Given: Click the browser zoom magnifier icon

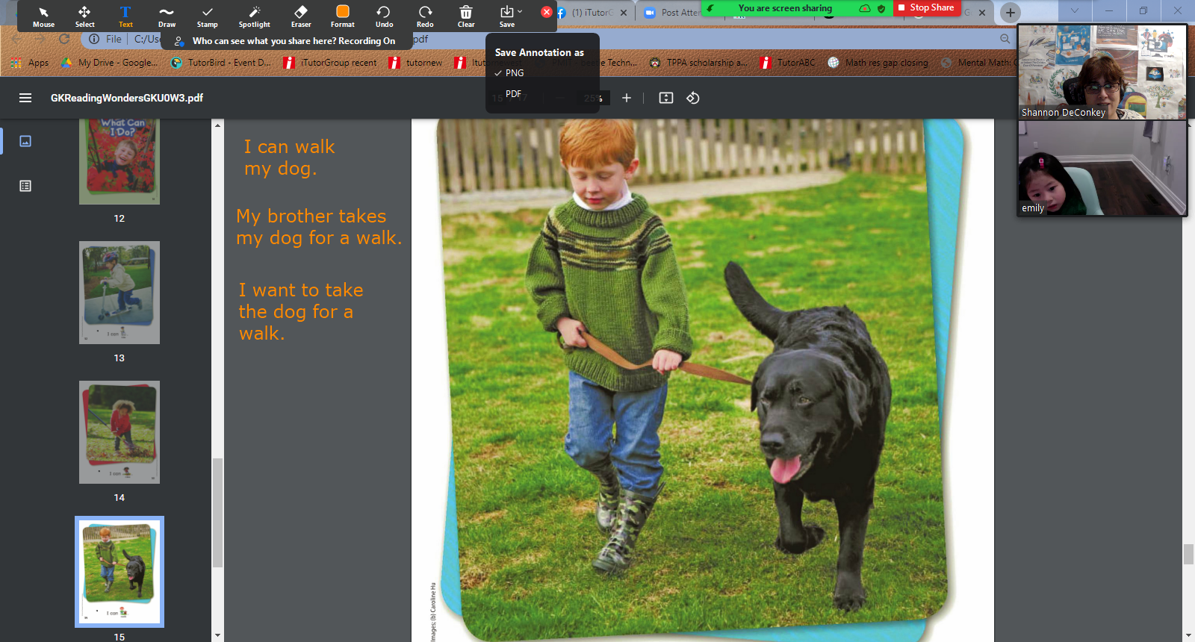Looking at the screenshot, I should click(1005, 39).
